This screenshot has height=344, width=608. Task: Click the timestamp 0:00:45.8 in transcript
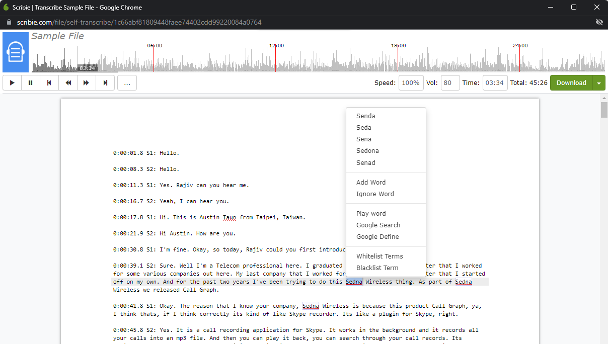click(x=128, y=330)
